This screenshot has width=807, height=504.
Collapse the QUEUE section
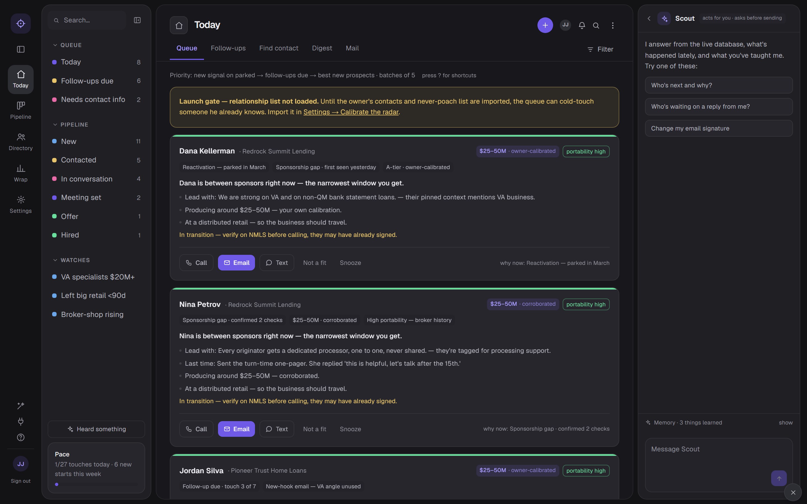(x=55, y=45)
